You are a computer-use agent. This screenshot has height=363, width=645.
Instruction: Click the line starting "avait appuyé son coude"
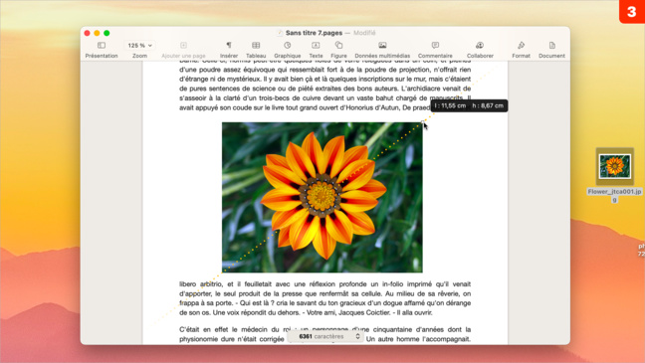pyautogui.click(x=305, y=107)
